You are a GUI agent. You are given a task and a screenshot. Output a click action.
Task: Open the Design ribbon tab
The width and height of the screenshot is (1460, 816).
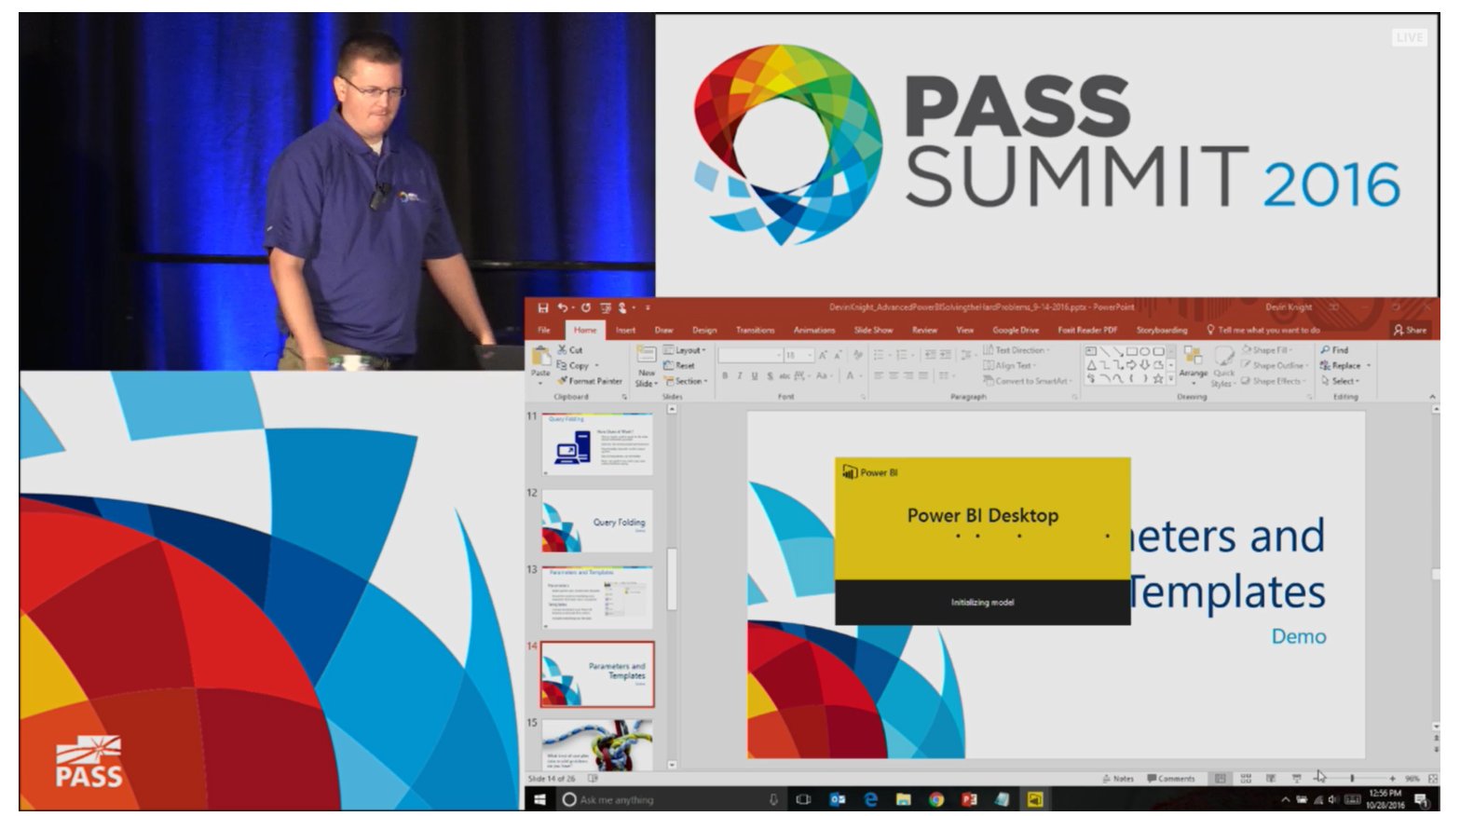[x=704, y=330]
